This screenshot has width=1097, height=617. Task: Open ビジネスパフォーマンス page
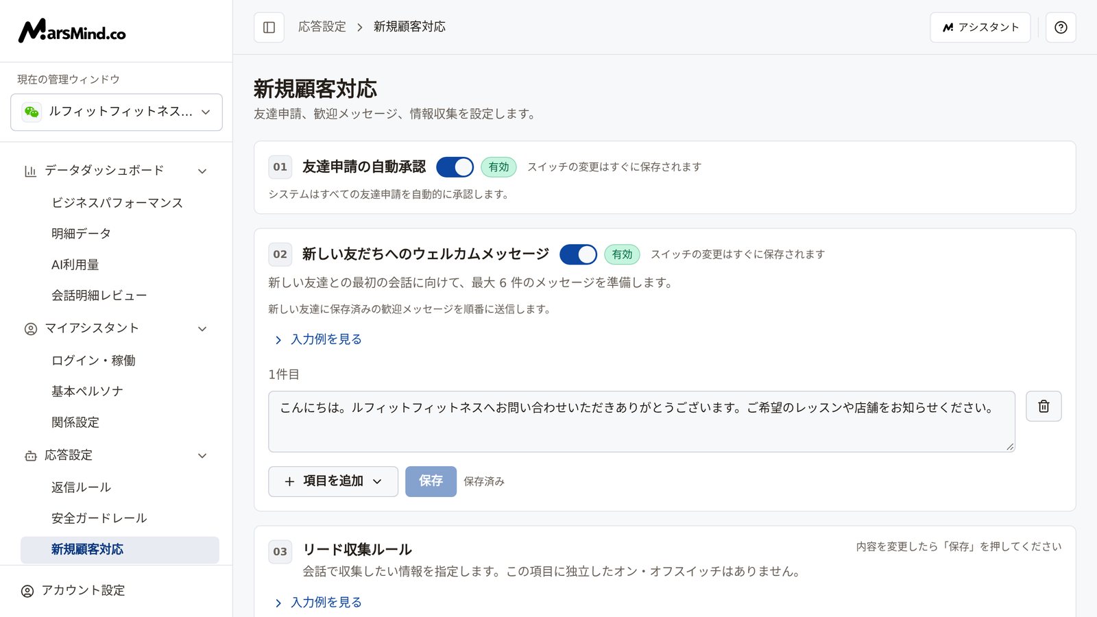click(x=117, y=203)
